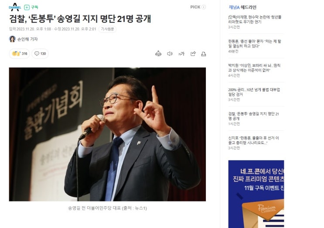Screen dimensions: 324x228
Task: Open the main article photo of speaker
Action: 107,134
